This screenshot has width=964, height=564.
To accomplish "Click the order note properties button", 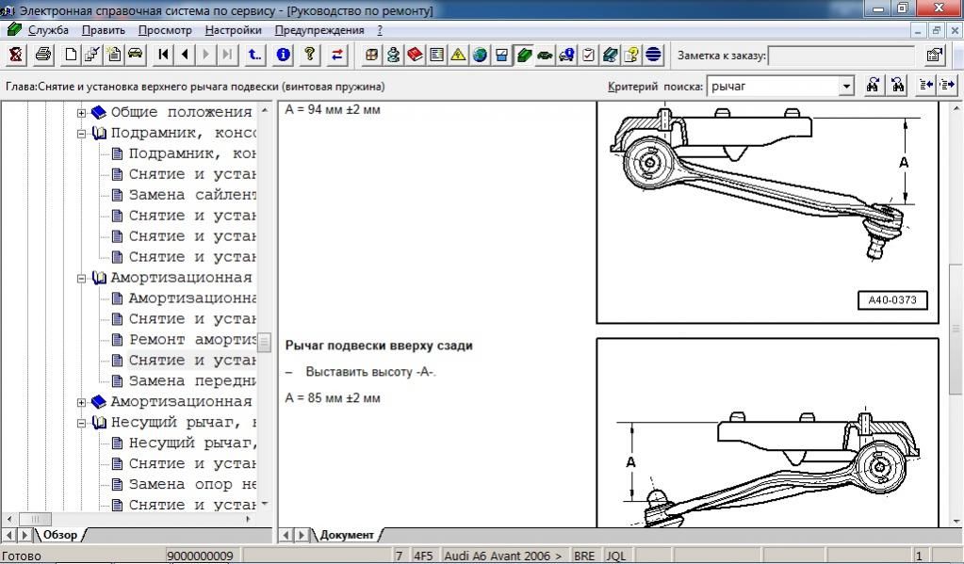I will click(935, 56).
